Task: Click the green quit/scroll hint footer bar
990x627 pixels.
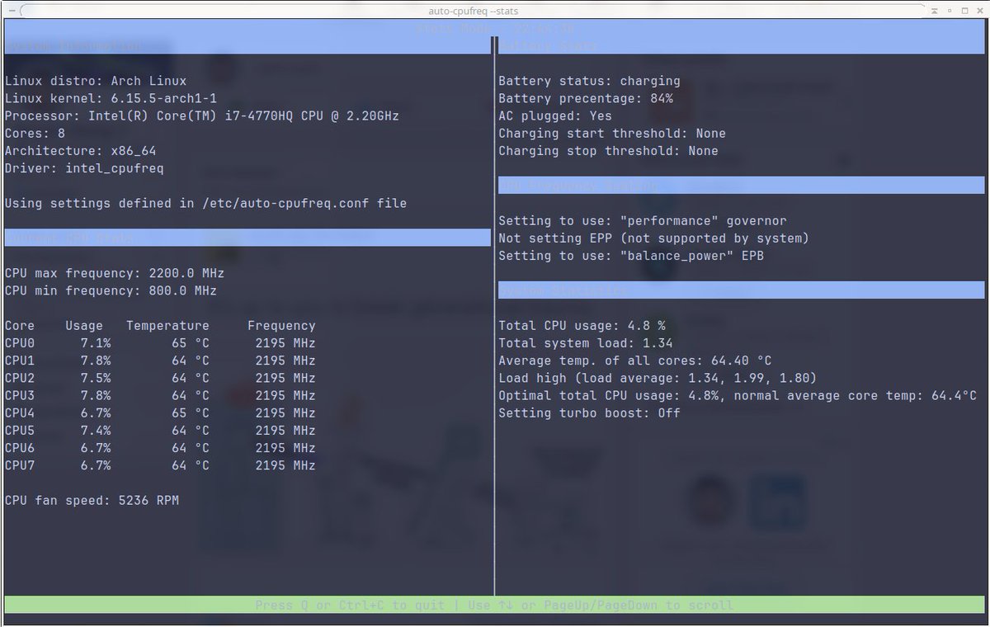Action: pos(494,605)
